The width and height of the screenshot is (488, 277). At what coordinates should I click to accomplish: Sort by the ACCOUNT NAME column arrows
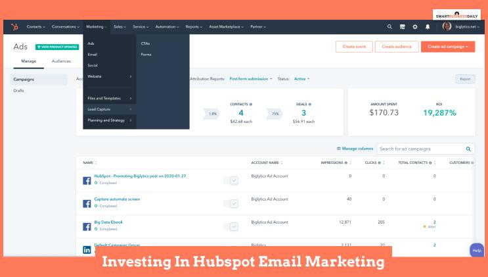pyautogui.click(x=282, y=163)
